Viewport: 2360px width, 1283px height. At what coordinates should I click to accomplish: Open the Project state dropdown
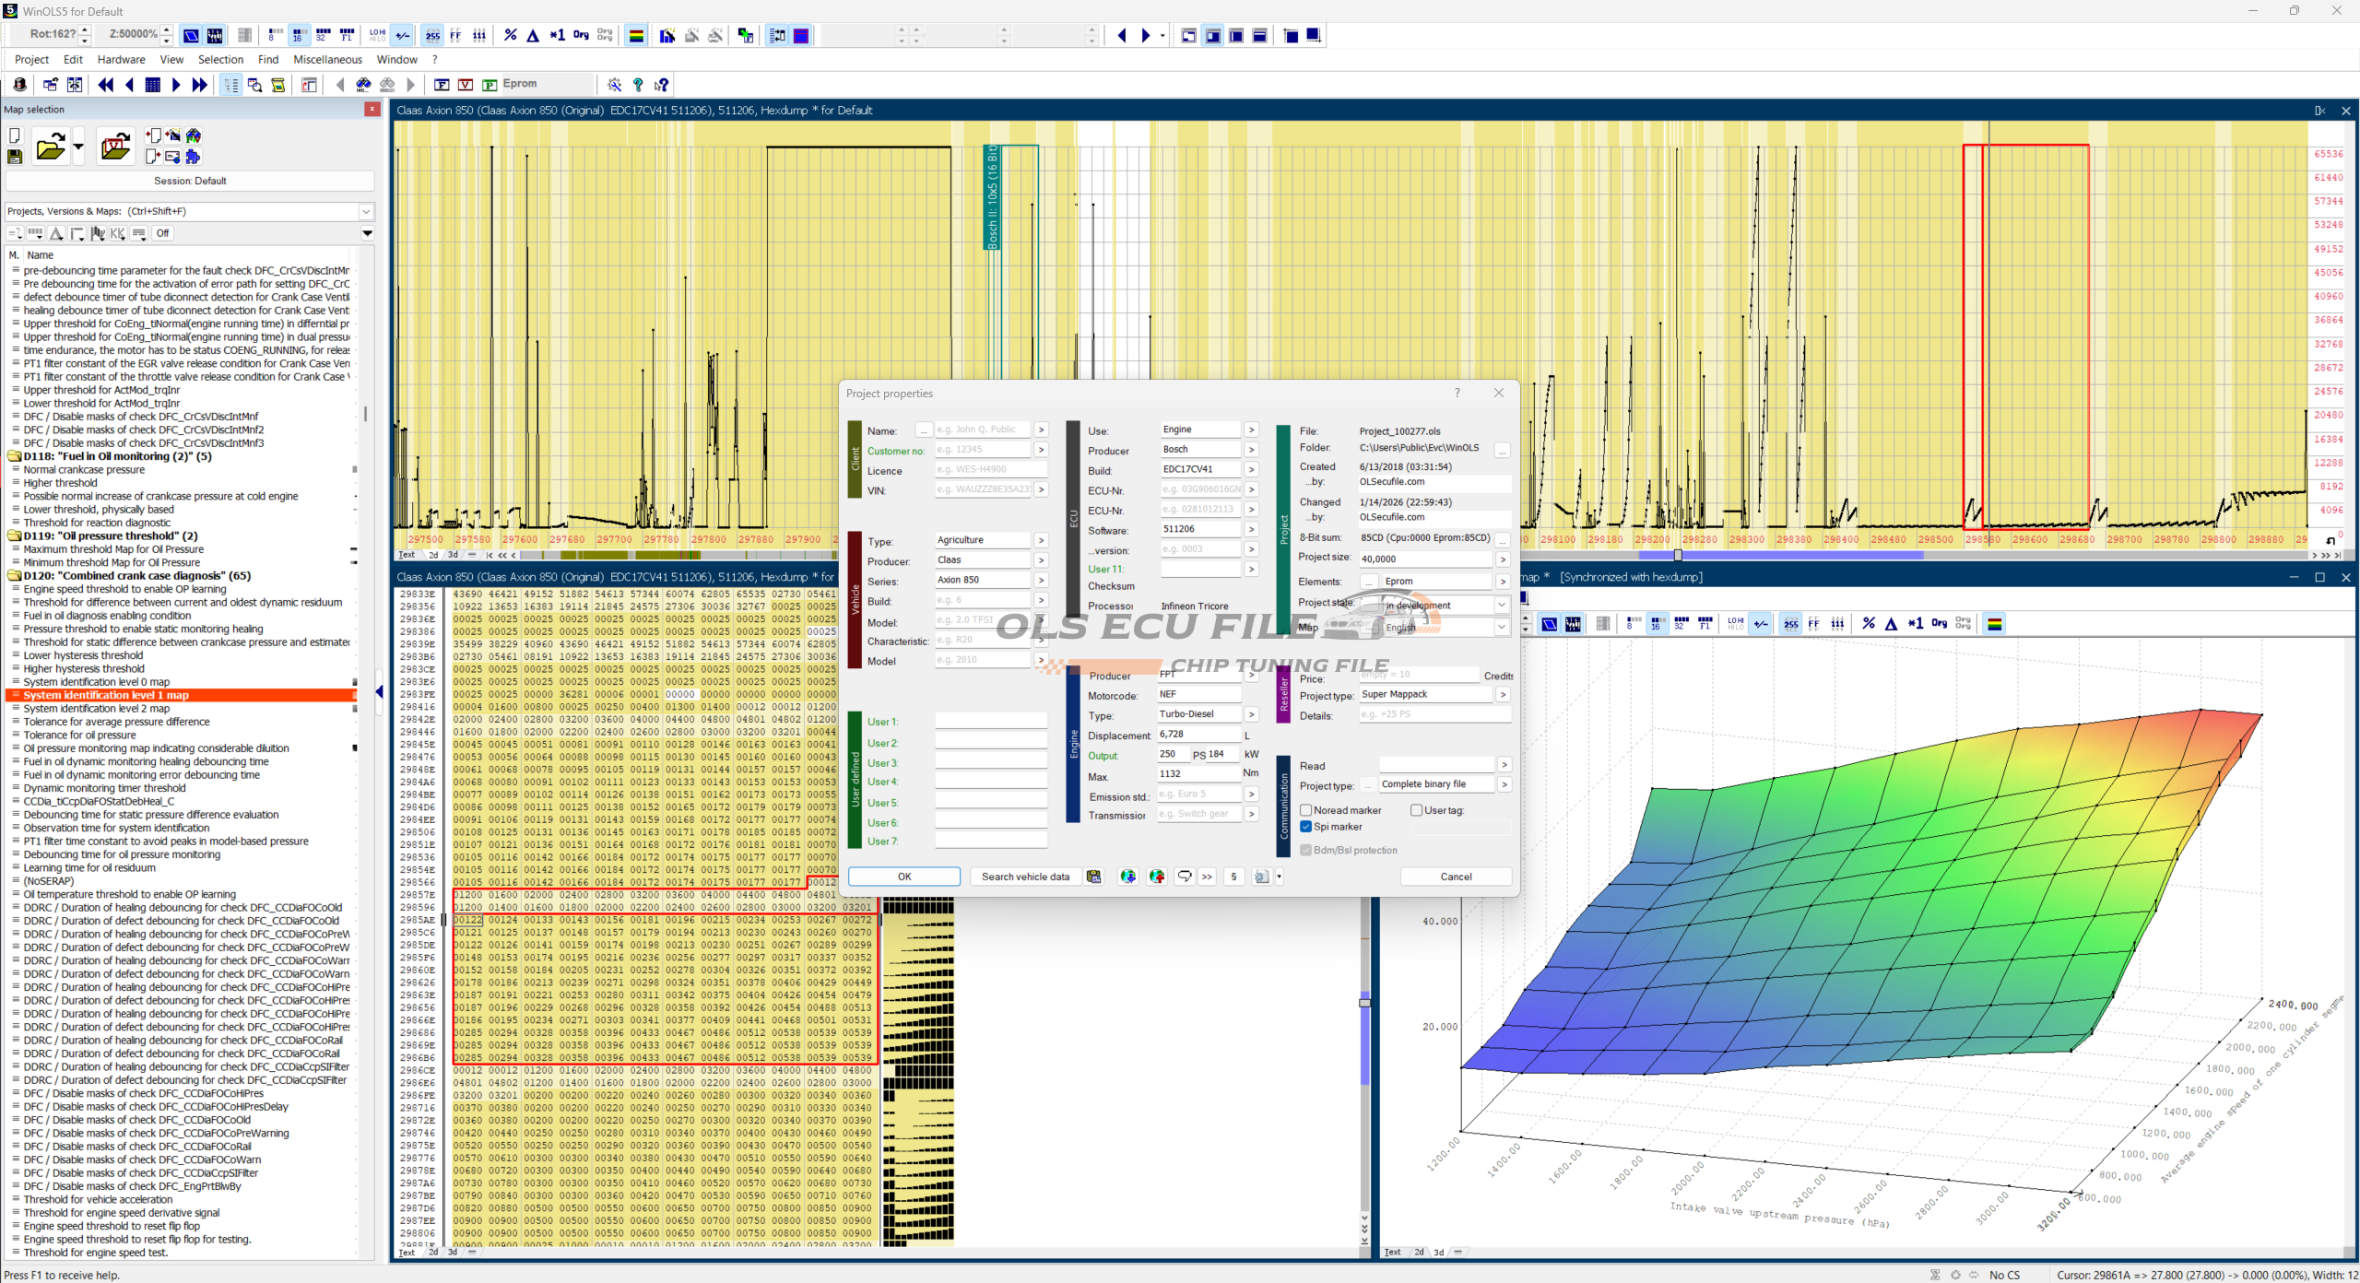point(1501,606)
